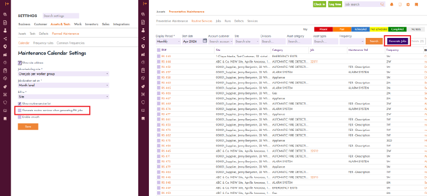
Task: Tick the checkbox for row RS #74
Action: 159,109
